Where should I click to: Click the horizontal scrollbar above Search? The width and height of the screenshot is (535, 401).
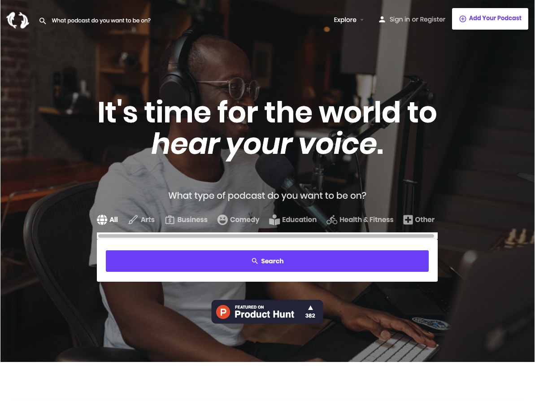click(x=266, y=236)
